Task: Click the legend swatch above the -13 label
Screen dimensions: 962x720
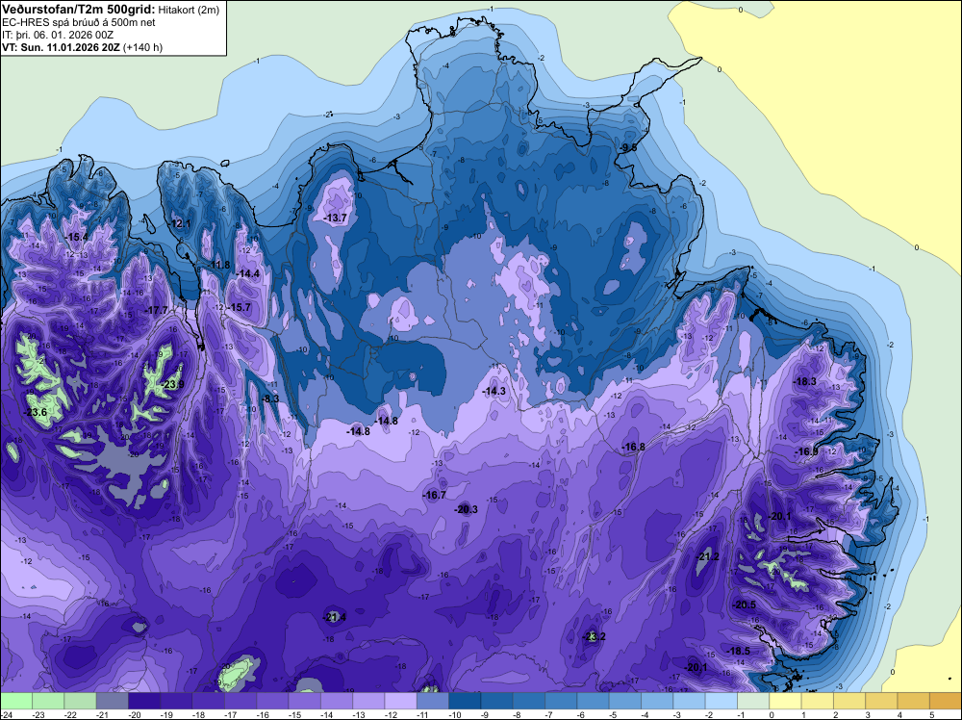Action: (x=368, y=701)
